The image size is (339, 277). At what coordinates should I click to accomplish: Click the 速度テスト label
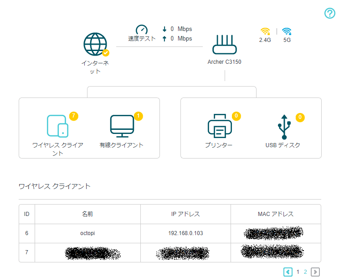pos(142,39)
